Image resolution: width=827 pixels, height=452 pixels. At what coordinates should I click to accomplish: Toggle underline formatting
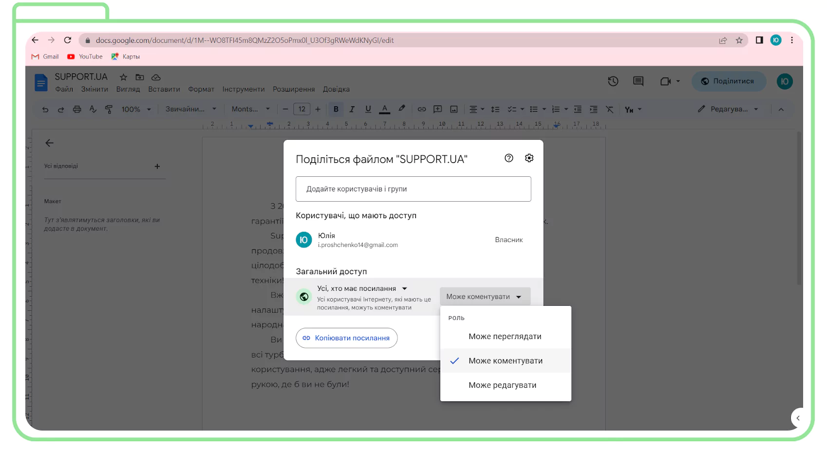368,109
